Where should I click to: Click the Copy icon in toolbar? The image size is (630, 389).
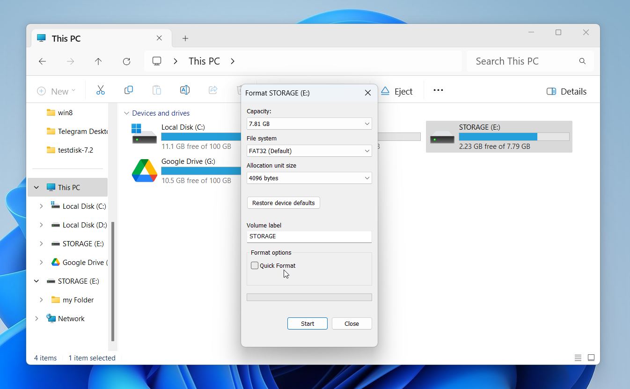[128, 90]
